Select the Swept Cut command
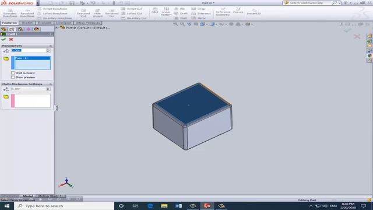 pos(132,9)
